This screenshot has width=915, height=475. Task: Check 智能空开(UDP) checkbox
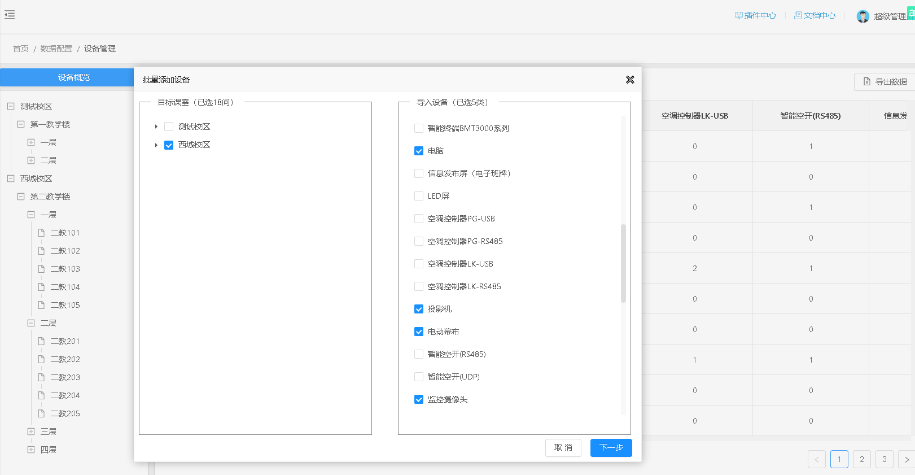(x=419, y=377)
